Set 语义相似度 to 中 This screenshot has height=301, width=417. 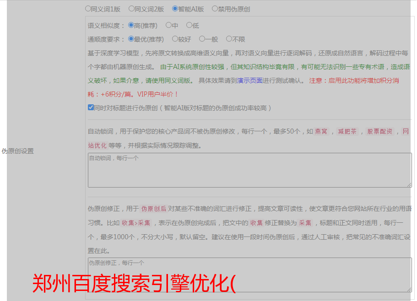168,25
